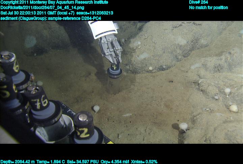Click the MBARI copyright line

(54, 2)
